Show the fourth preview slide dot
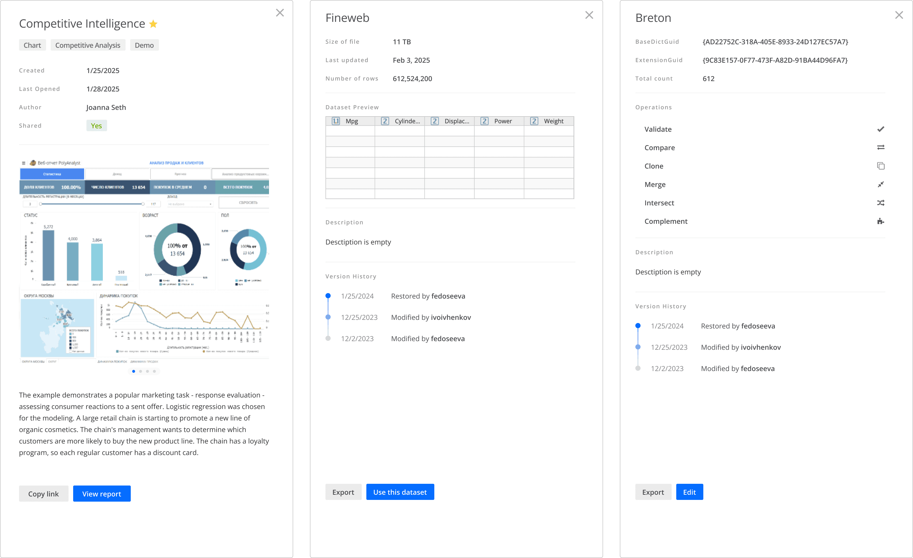Image resolution: width=913 pixels, height=558 pixels. pyautogui.click(x=154, y=371)
